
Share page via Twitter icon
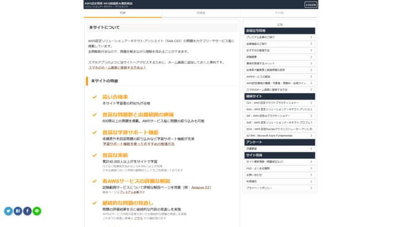8,211
